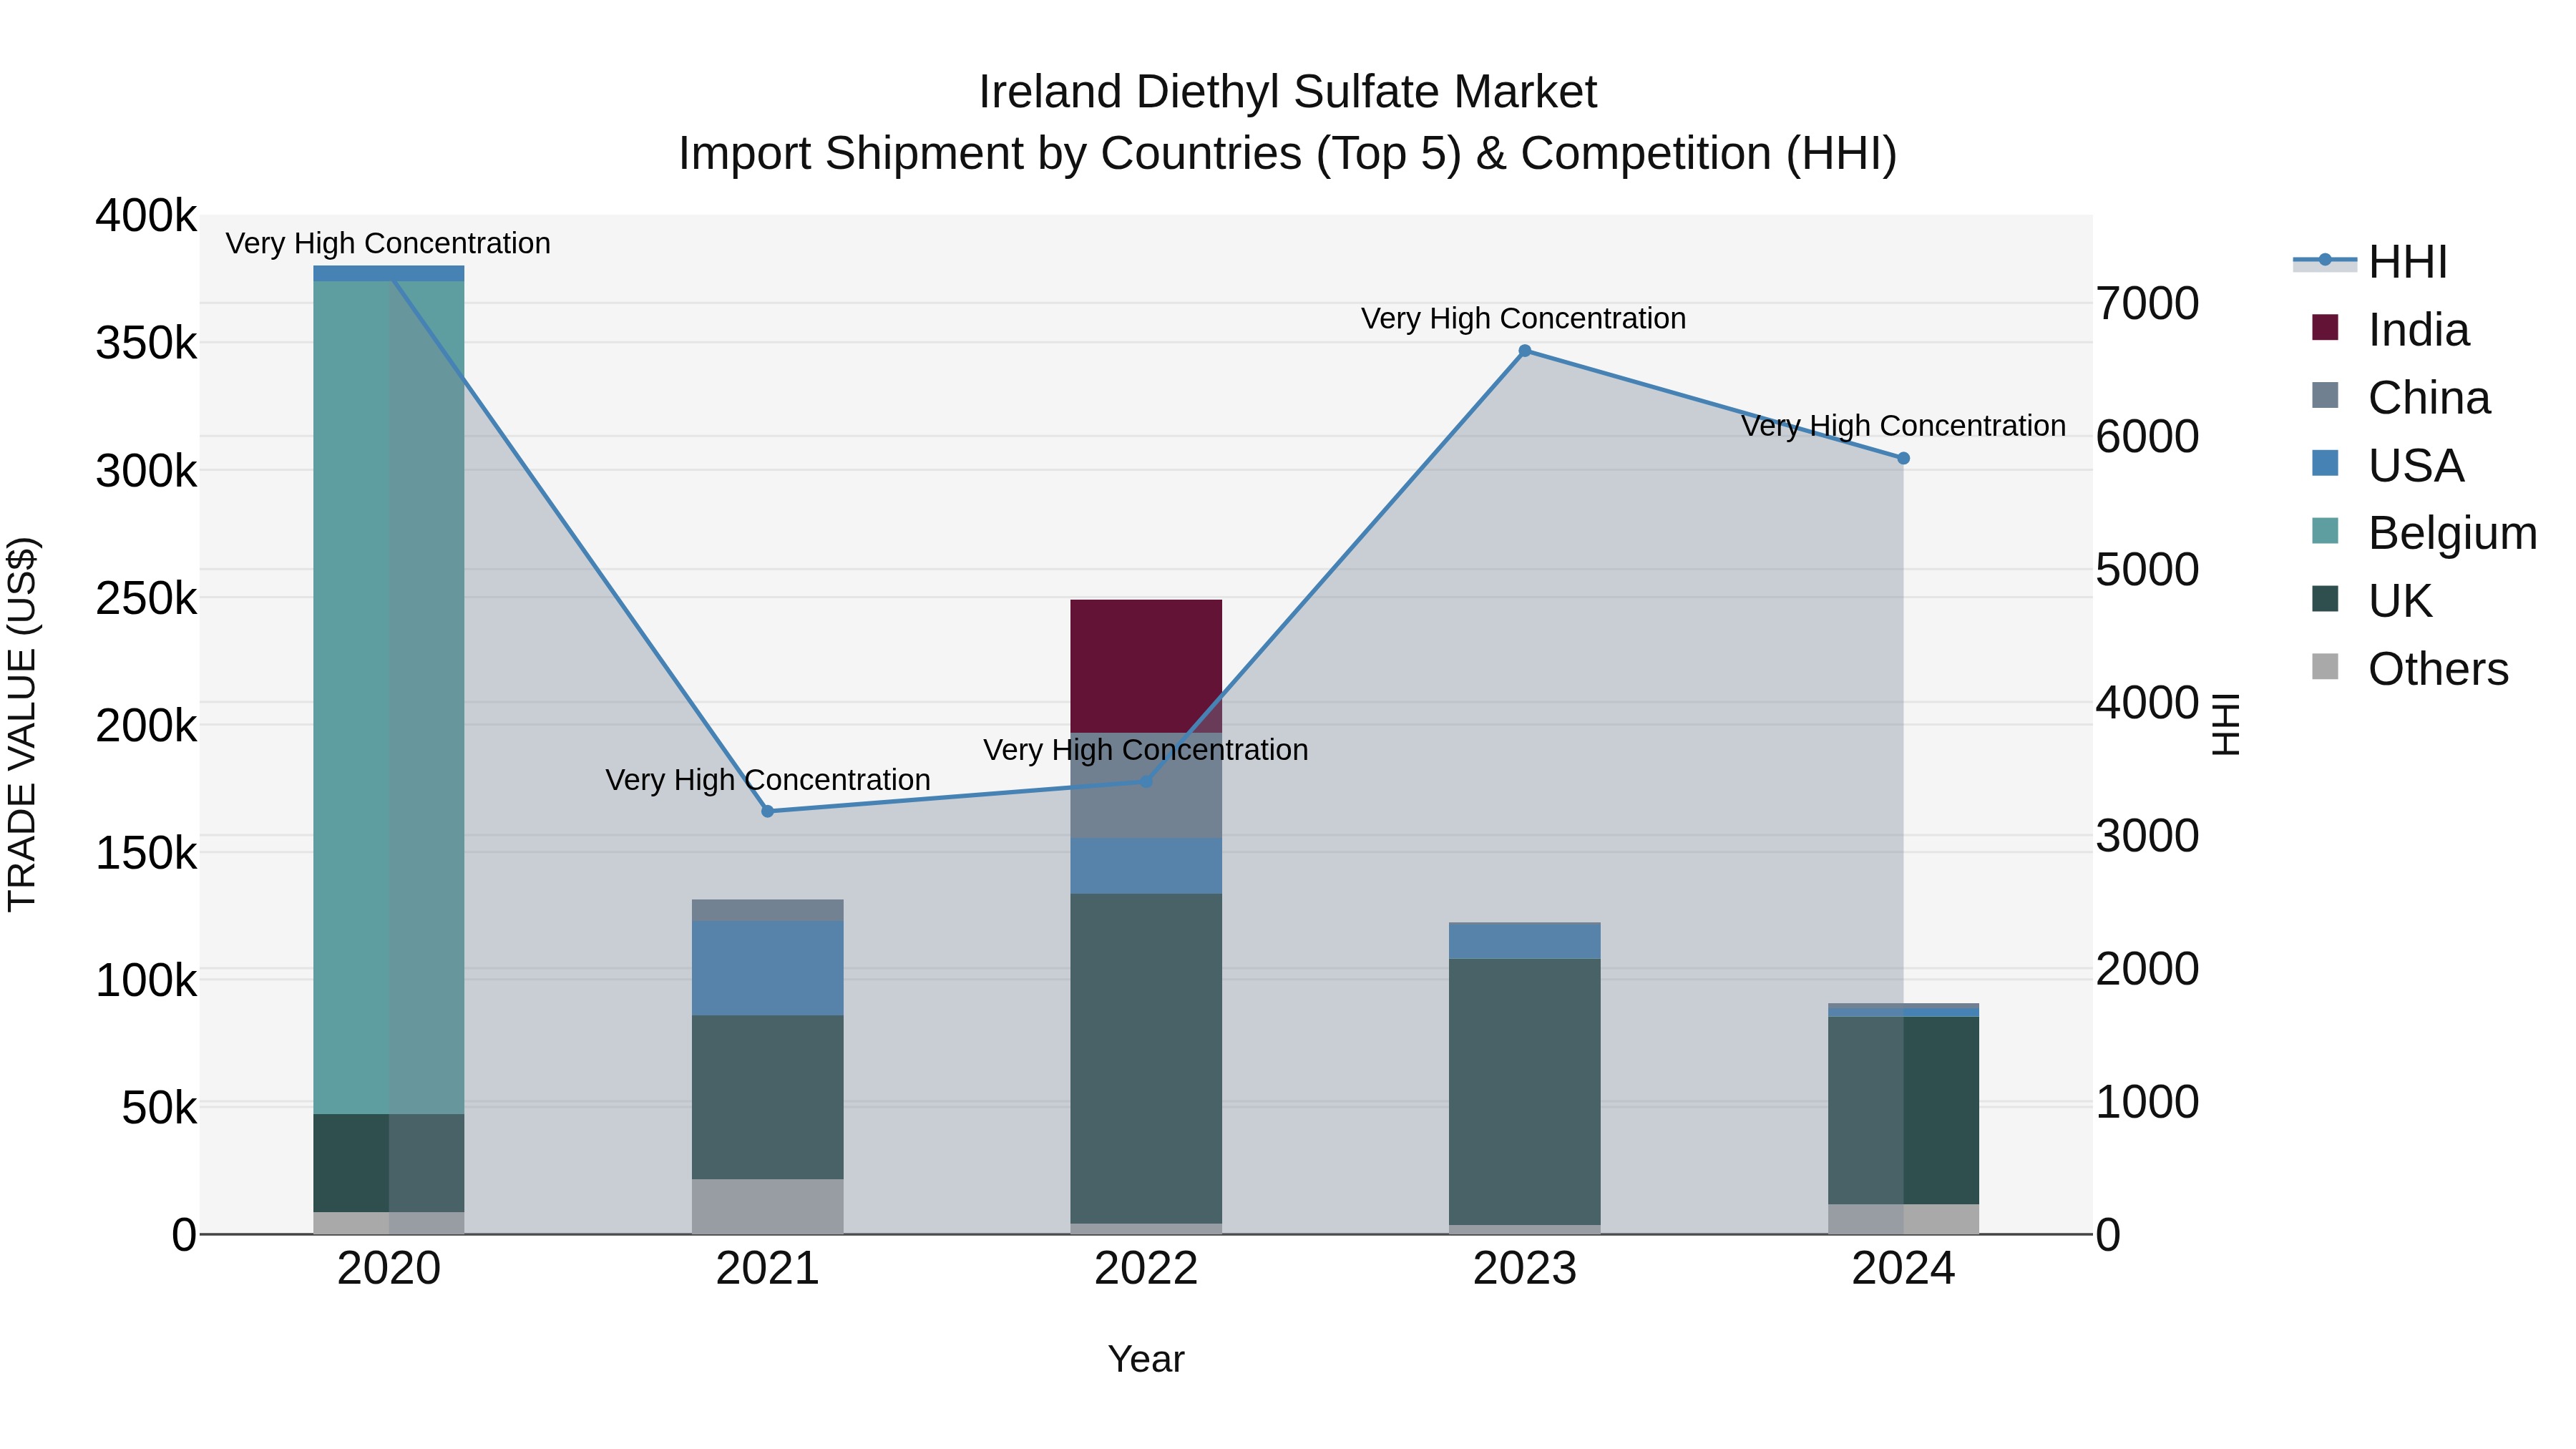The height and width of the screenshot is (1449, 2576).
Task: Click the 'Ireland Diethyl Sulfate Market' title line
Action: coord(1287,92)
